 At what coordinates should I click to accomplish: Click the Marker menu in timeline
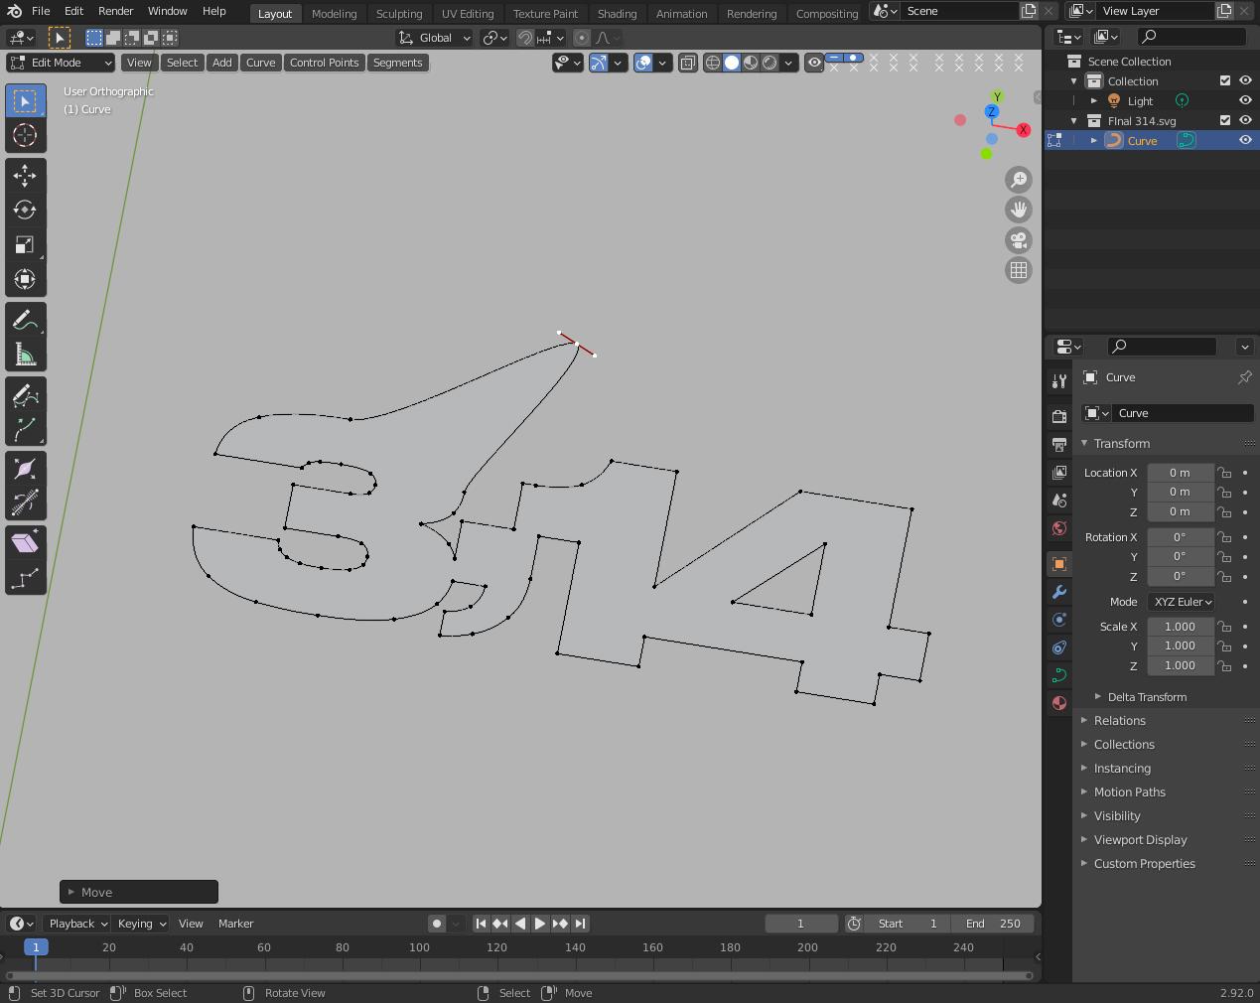point(236,924)
